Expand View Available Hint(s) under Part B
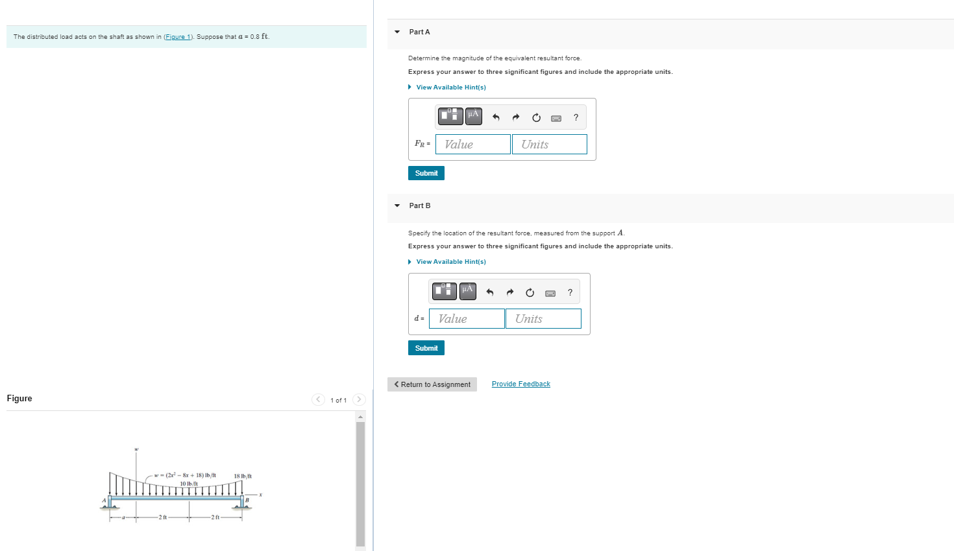Image resolution: width=954 pixels, height=551 pixels. pos(450,261)
